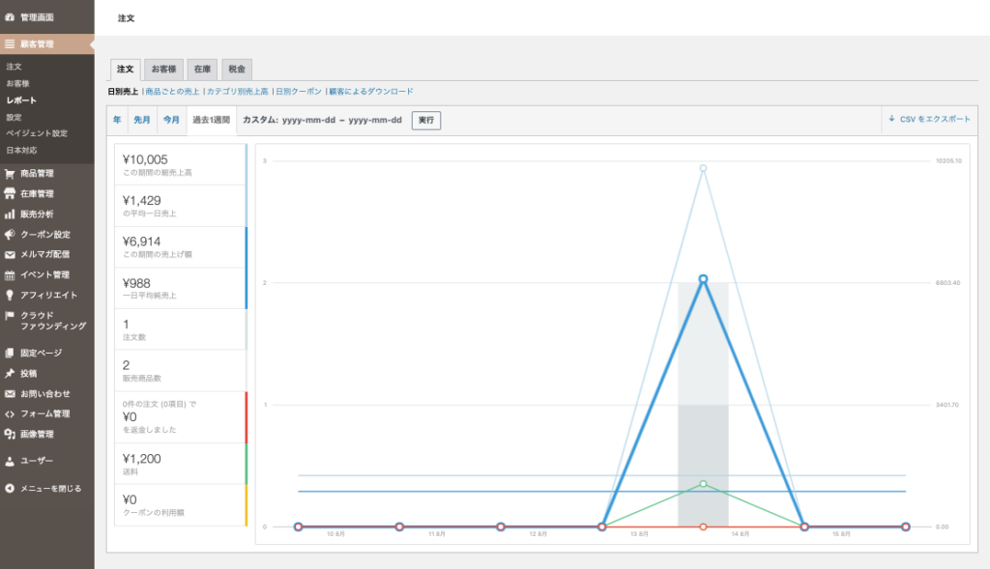Click the CSV をエクスポート link
Image resolution: width=990 pixels, height=569 pixels.
point(929,119)
